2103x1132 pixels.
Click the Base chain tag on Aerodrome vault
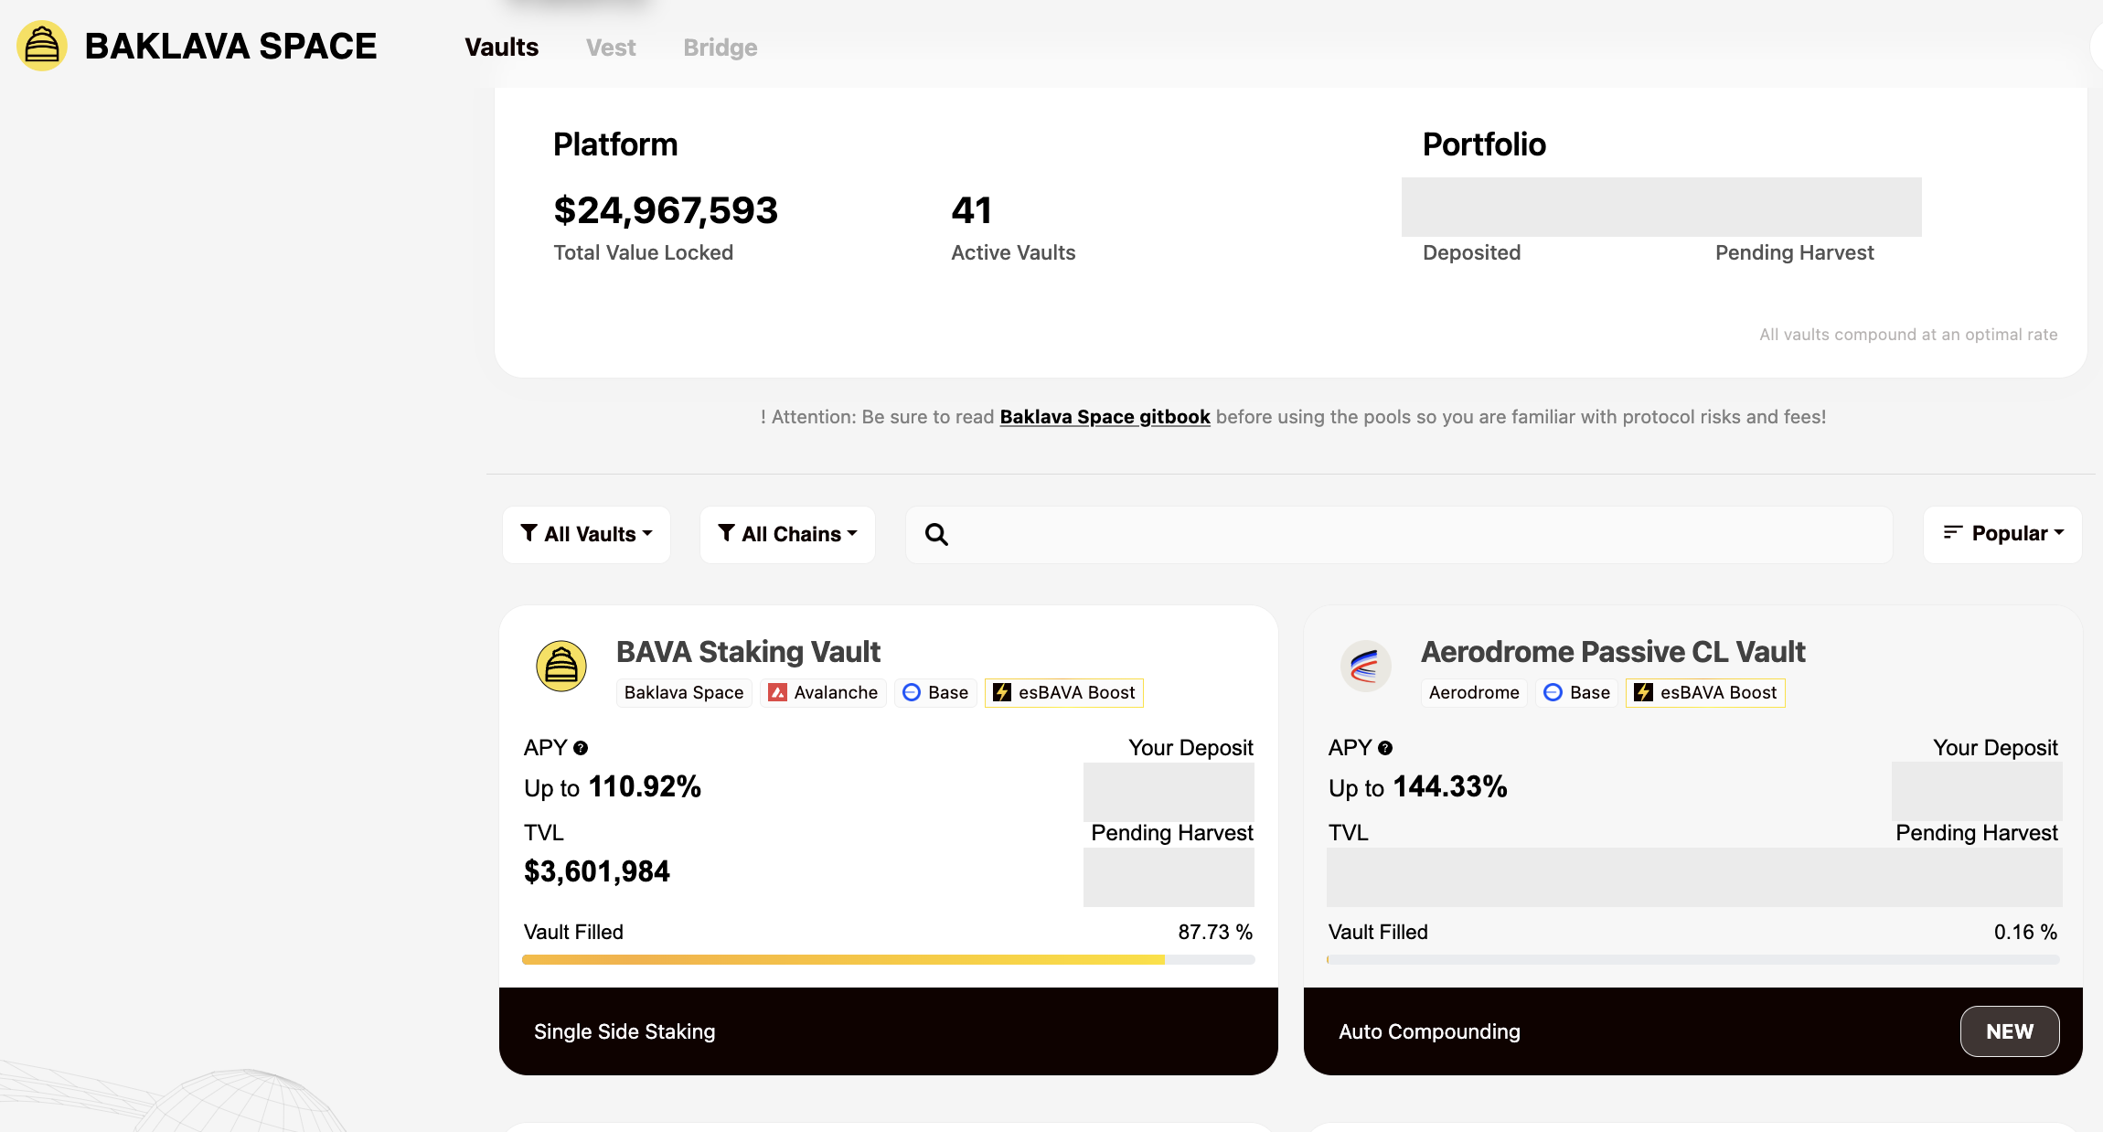tap(1577, 692)
